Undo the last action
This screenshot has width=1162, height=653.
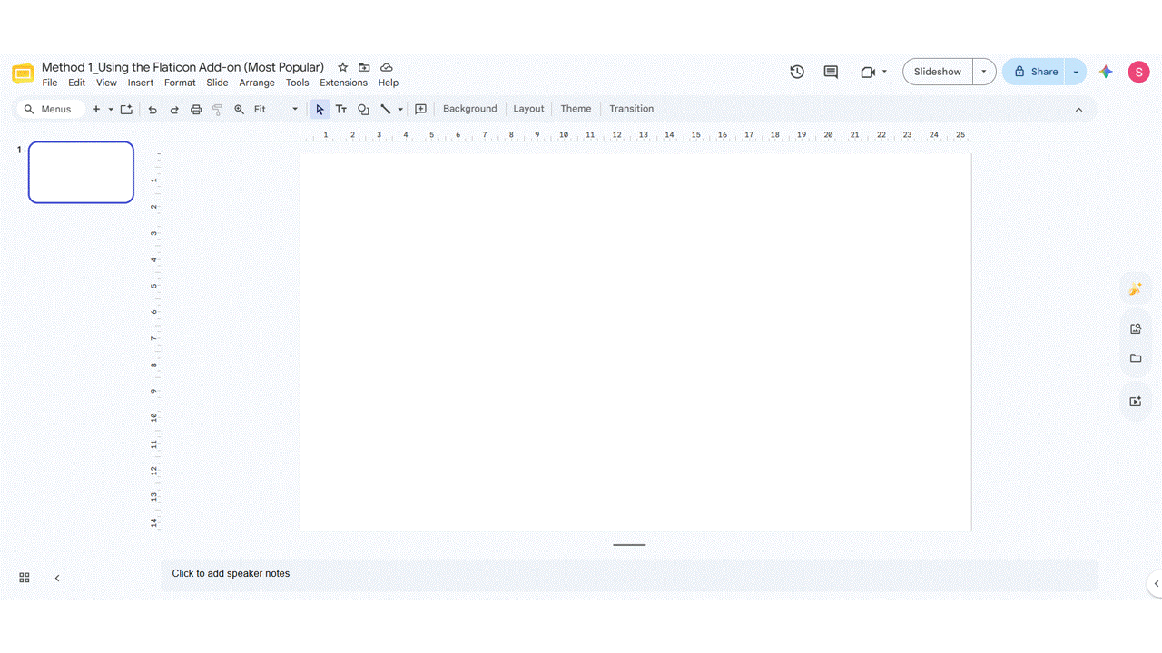[x=153, y=109]
